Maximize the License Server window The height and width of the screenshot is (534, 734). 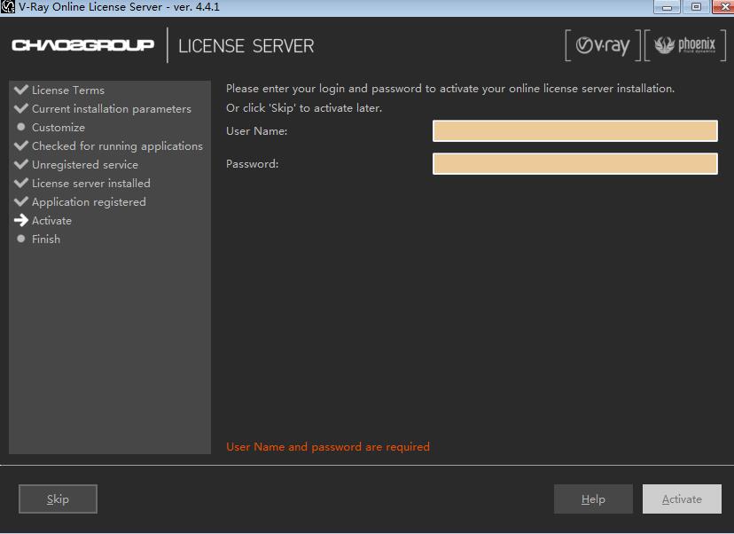click(x=696, y=7)
